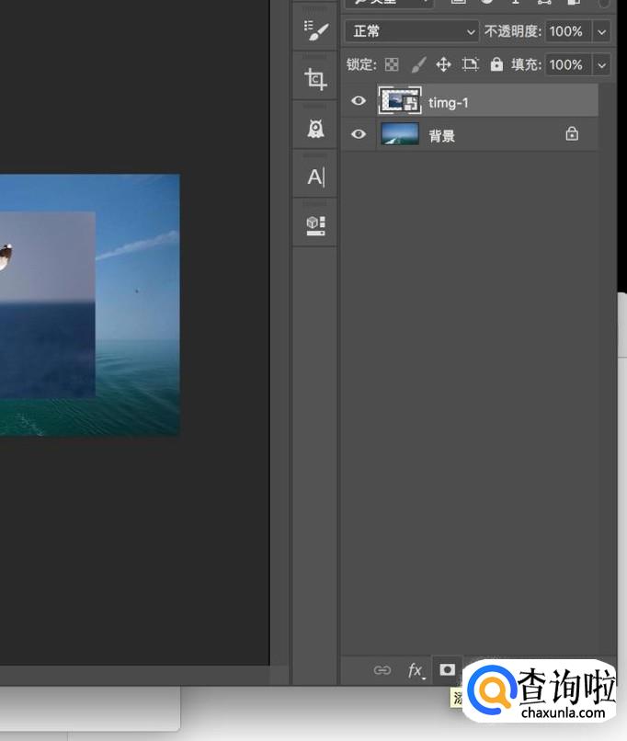Click the link layers icon
The height and width of the screenshot is (741, 627).
pos(382,670)
